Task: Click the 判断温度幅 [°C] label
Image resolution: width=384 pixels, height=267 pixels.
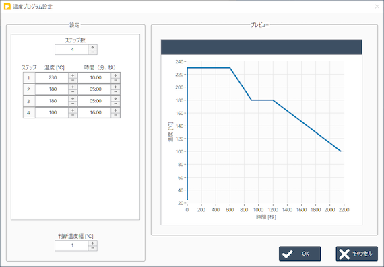Action: [x=75, y=236]
